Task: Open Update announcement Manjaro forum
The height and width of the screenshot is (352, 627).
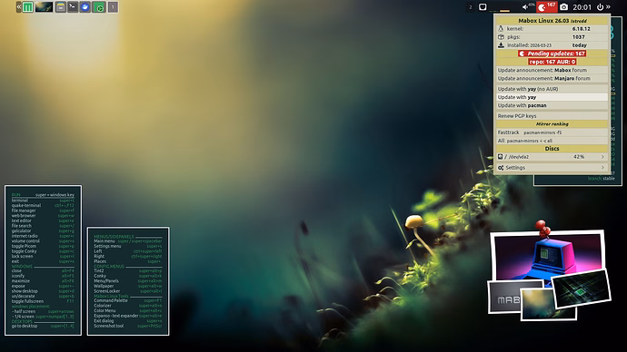Action: coord(552,79)
